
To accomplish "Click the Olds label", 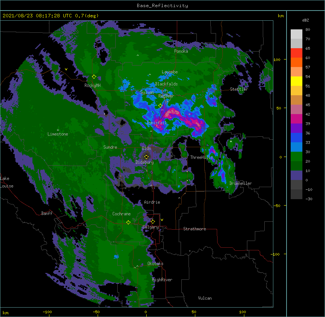I will coord(146,148).
